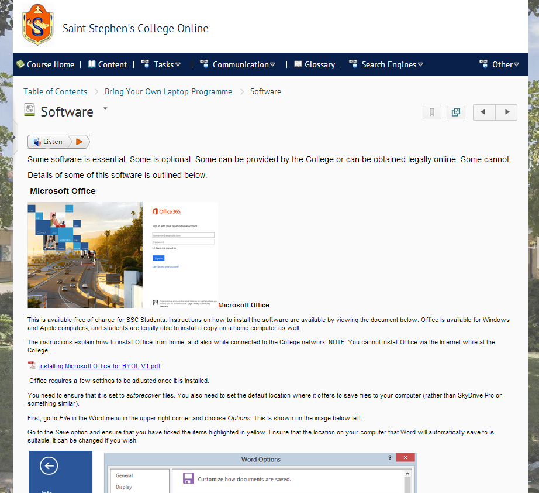
Task: Go to Table of Contents breadcrumb
Action: tap(55, 91)
